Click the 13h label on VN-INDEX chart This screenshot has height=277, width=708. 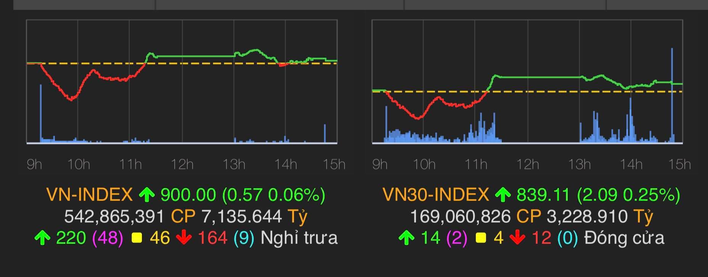[234, 164]
